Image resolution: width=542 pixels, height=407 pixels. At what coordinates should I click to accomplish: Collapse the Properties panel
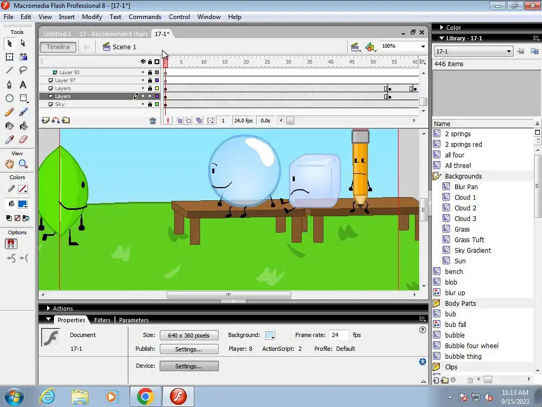(x=48, y=320)
